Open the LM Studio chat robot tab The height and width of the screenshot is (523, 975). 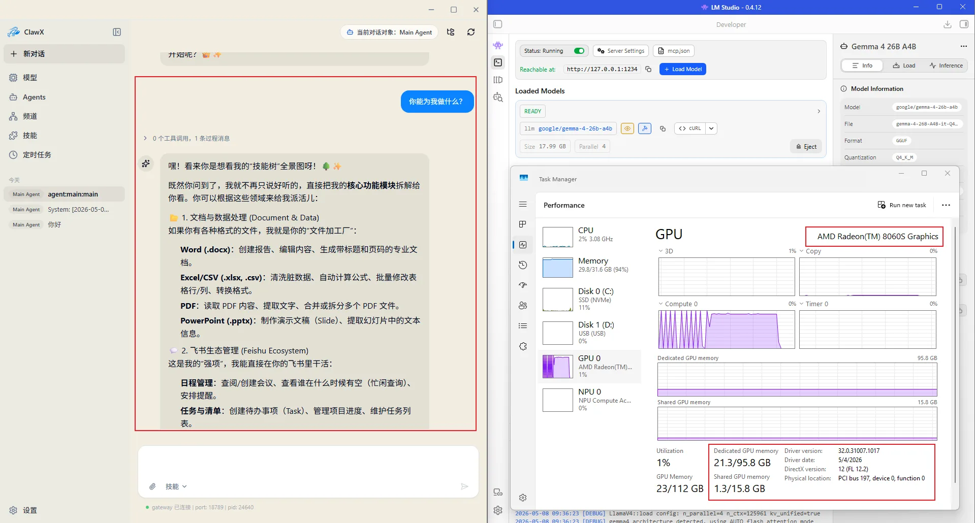coord(498,45)
